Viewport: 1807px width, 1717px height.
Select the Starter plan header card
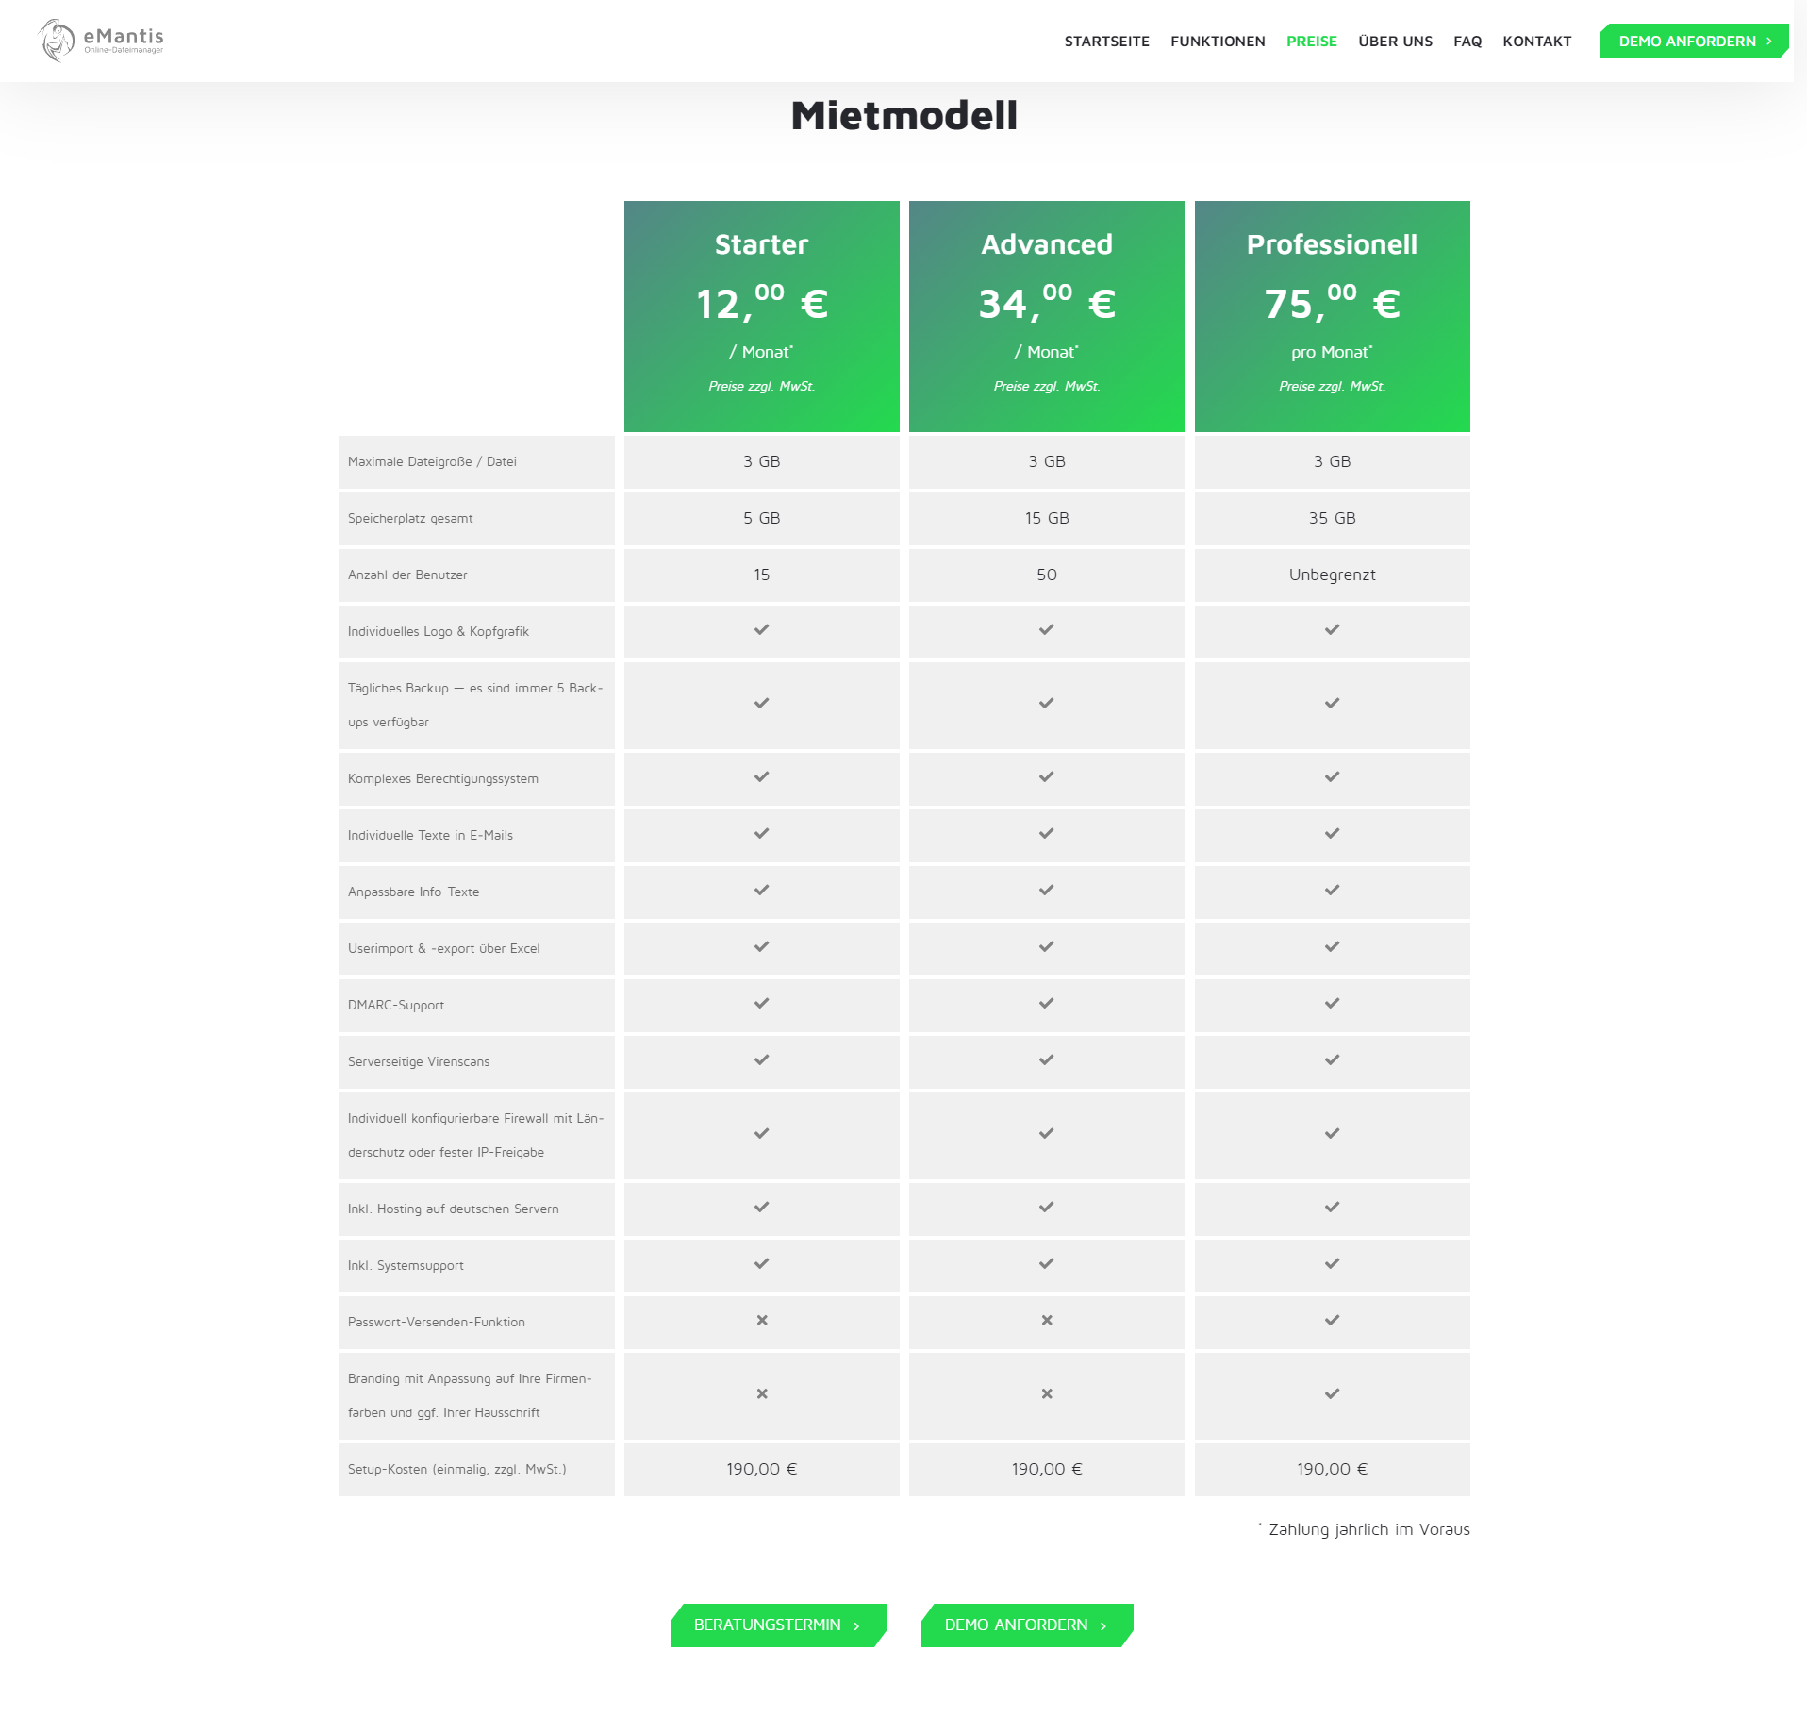761,316
